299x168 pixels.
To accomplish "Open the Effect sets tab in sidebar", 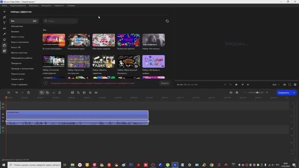I will coord(4,45).
